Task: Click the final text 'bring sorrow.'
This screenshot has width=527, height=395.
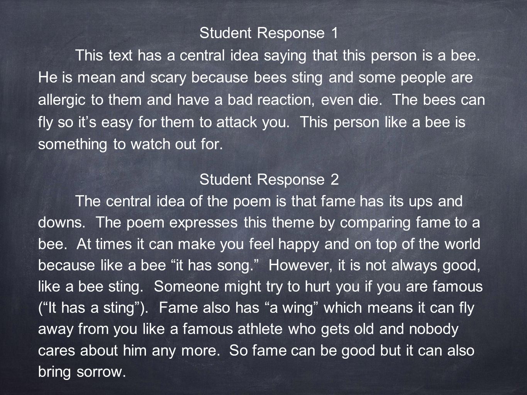Action: (x=82, y=373)
